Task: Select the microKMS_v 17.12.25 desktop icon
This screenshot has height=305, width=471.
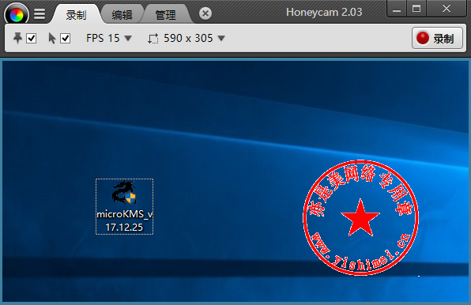Action: (124, 206)
